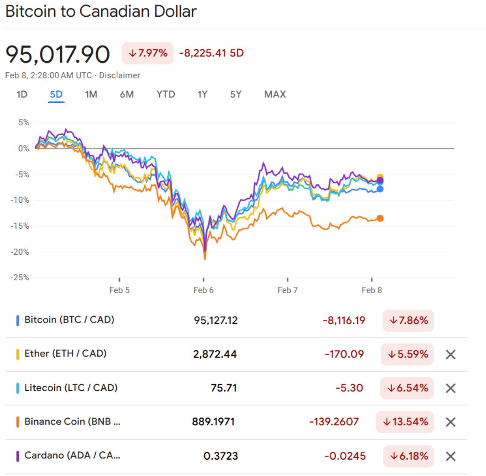Click the yellow Ether chart endpoint dot
This screenshot has width=486, height=476.
pos(380,177)
